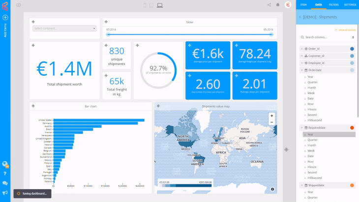Click the share dashboard icon
This screenshot has height=202, width=359.
click(x=269, y=5)
